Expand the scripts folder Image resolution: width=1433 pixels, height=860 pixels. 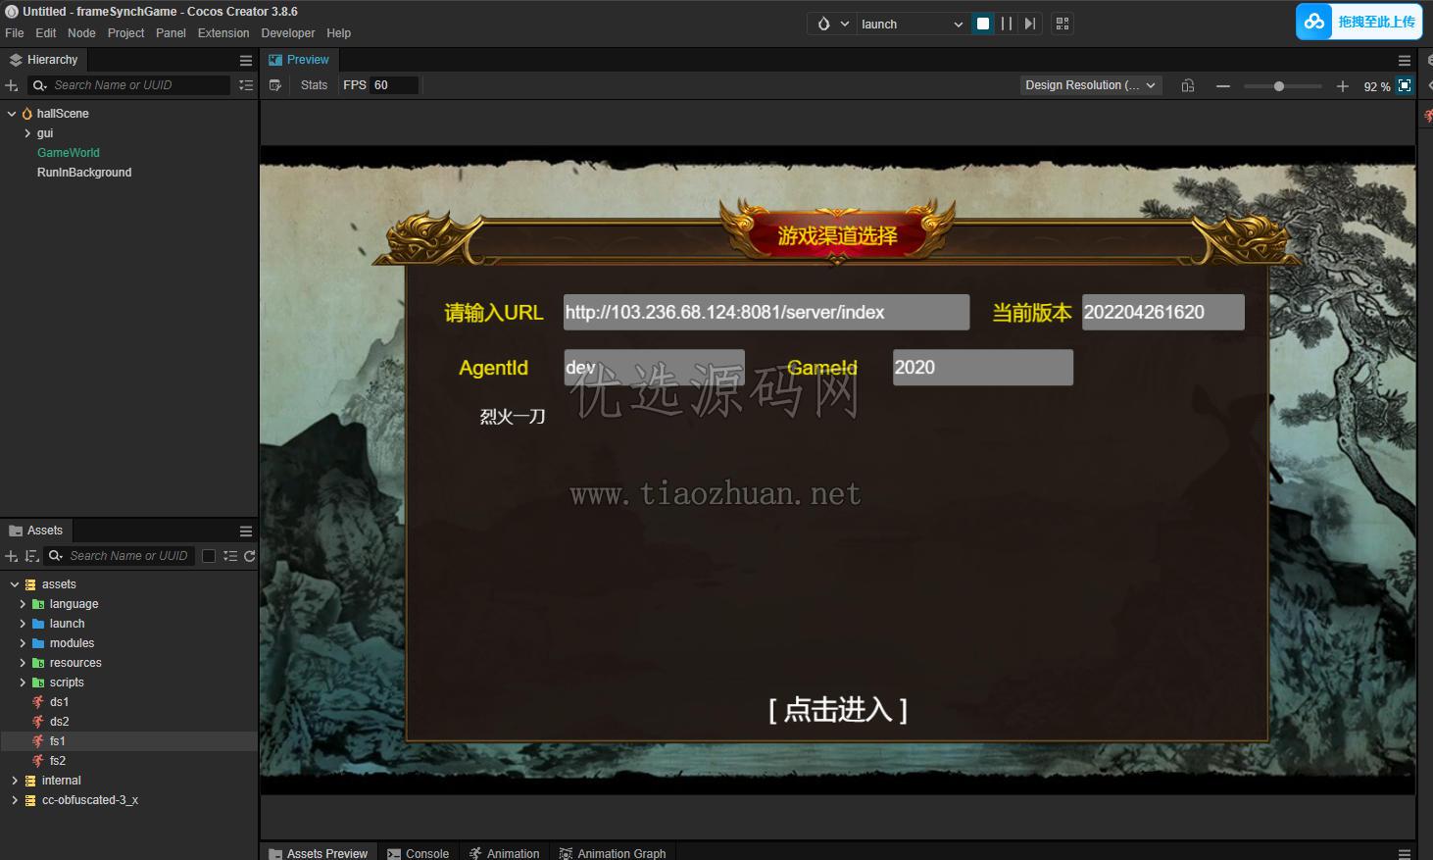23,683
